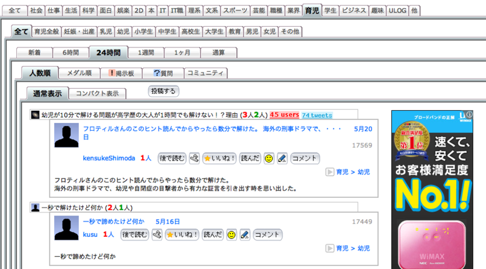The image size is (486, 269).
Task: Open the 仕事 category tab
Action: pyautogui.click(x=53, y=10)
